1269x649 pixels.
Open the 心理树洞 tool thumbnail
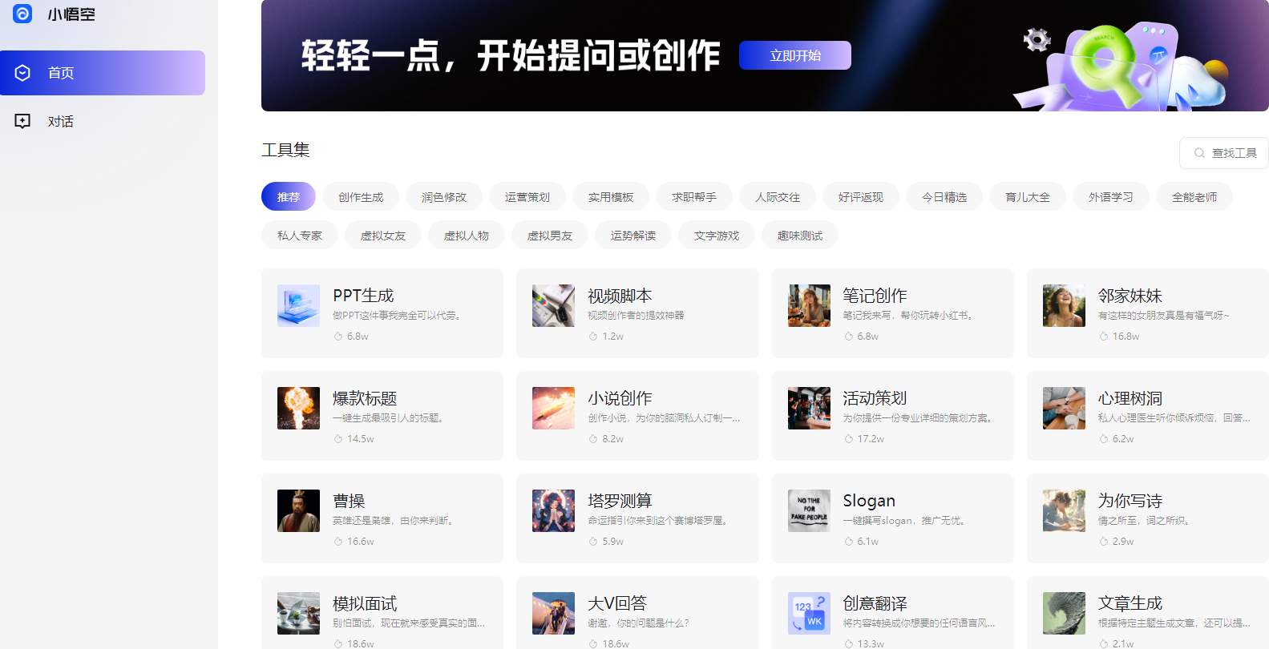click(x=1064, y=408)
